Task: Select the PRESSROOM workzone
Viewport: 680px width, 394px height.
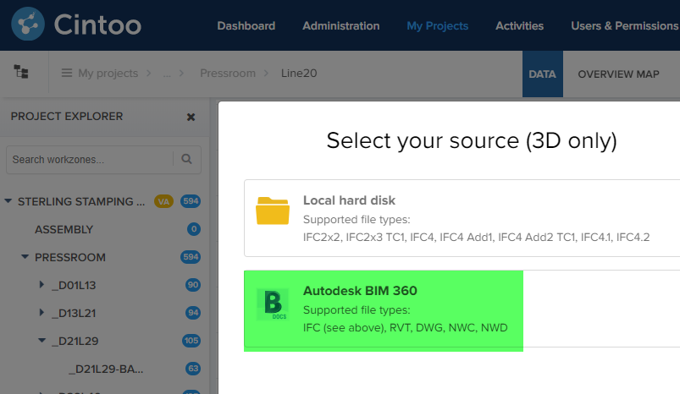Action: (x=69, y=257)
